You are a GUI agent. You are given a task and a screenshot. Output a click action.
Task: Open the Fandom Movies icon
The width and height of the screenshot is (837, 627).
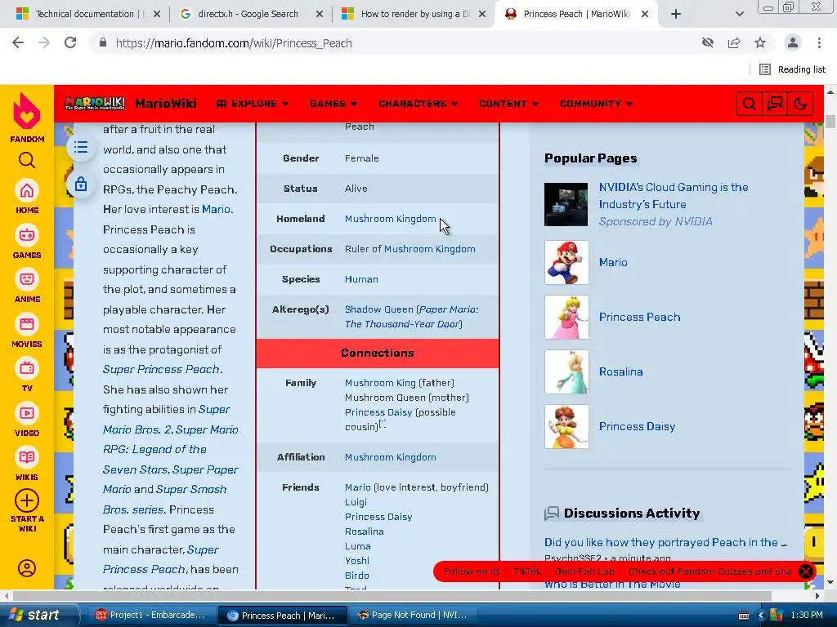click(27, 324)
